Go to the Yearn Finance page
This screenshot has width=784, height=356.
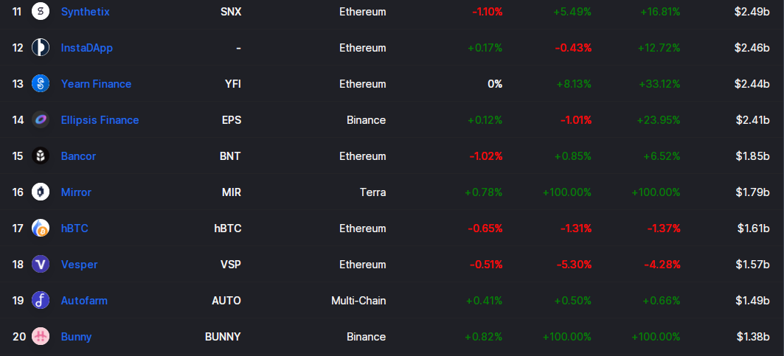pos(96,84)
